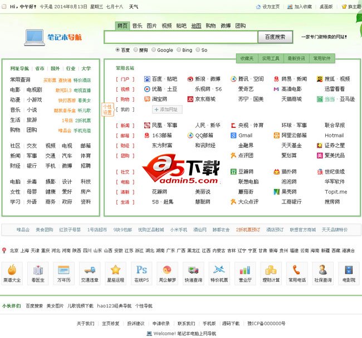Open the 快递查询 delivery truck icon

pyautogui.click(x=193, y=270)
